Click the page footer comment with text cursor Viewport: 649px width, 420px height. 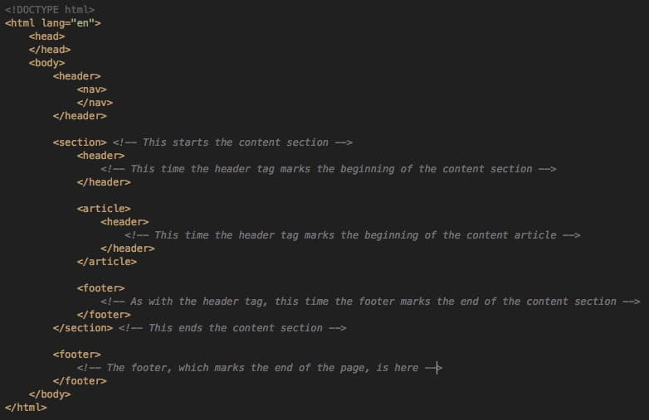click(259, 368)
